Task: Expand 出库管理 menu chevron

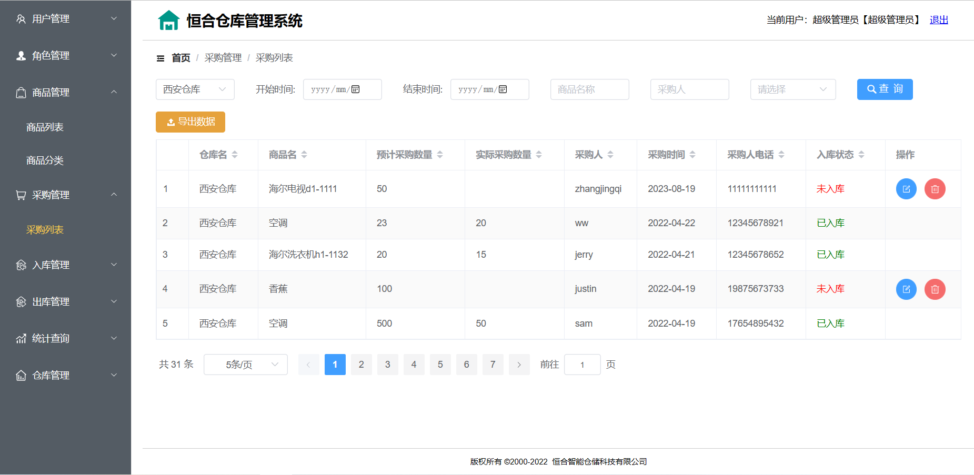Action: (x=114, y=302)
